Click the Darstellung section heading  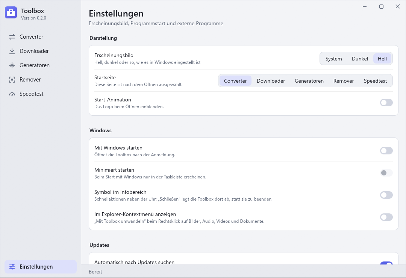[x=103, y=38]
